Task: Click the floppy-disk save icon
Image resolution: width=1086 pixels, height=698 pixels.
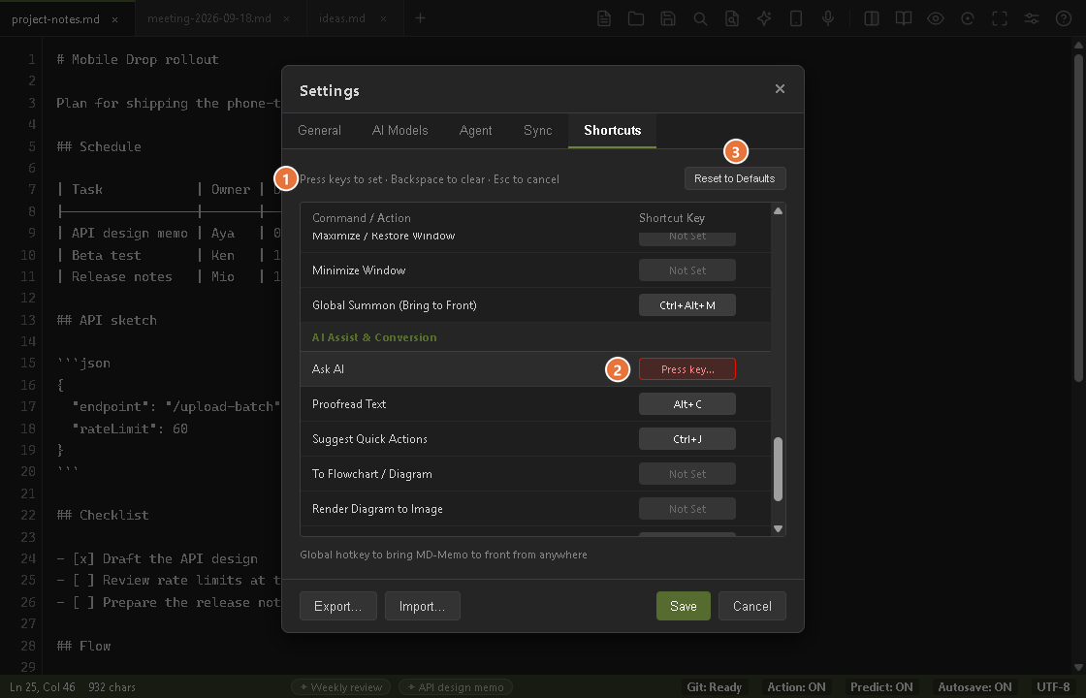Action: click(668, 18)
